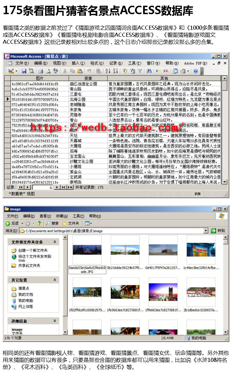232x380 pixels.
Task: Click the Database Window icon
Action: click(x=175, y=71)
